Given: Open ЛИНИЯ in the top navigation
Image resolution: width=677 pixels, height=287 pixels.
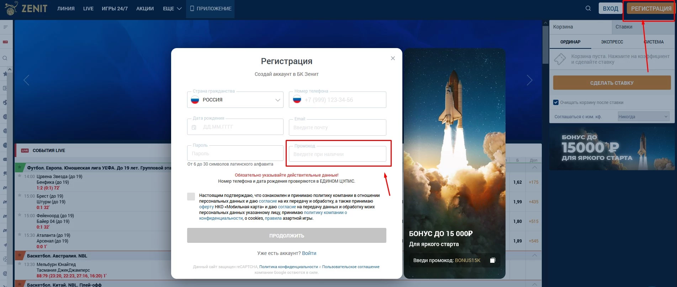Looking at the screenshot, I should (66, 9).
